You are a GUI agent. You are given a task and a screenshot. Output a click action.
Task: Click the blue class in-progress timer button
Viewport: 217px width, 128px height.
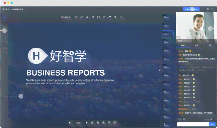click(191, 9)
